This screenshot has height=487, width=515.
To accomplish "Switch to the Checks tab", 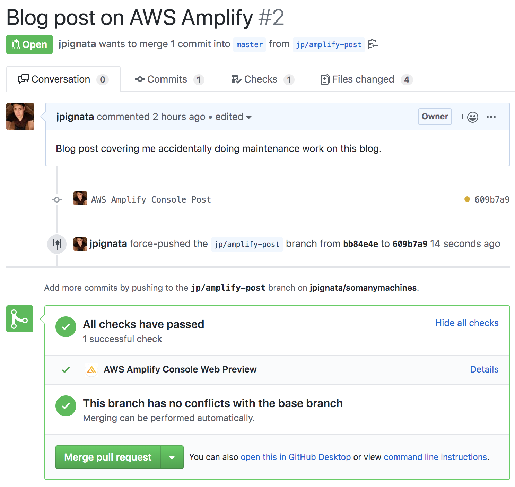I will tap(263, 79).
